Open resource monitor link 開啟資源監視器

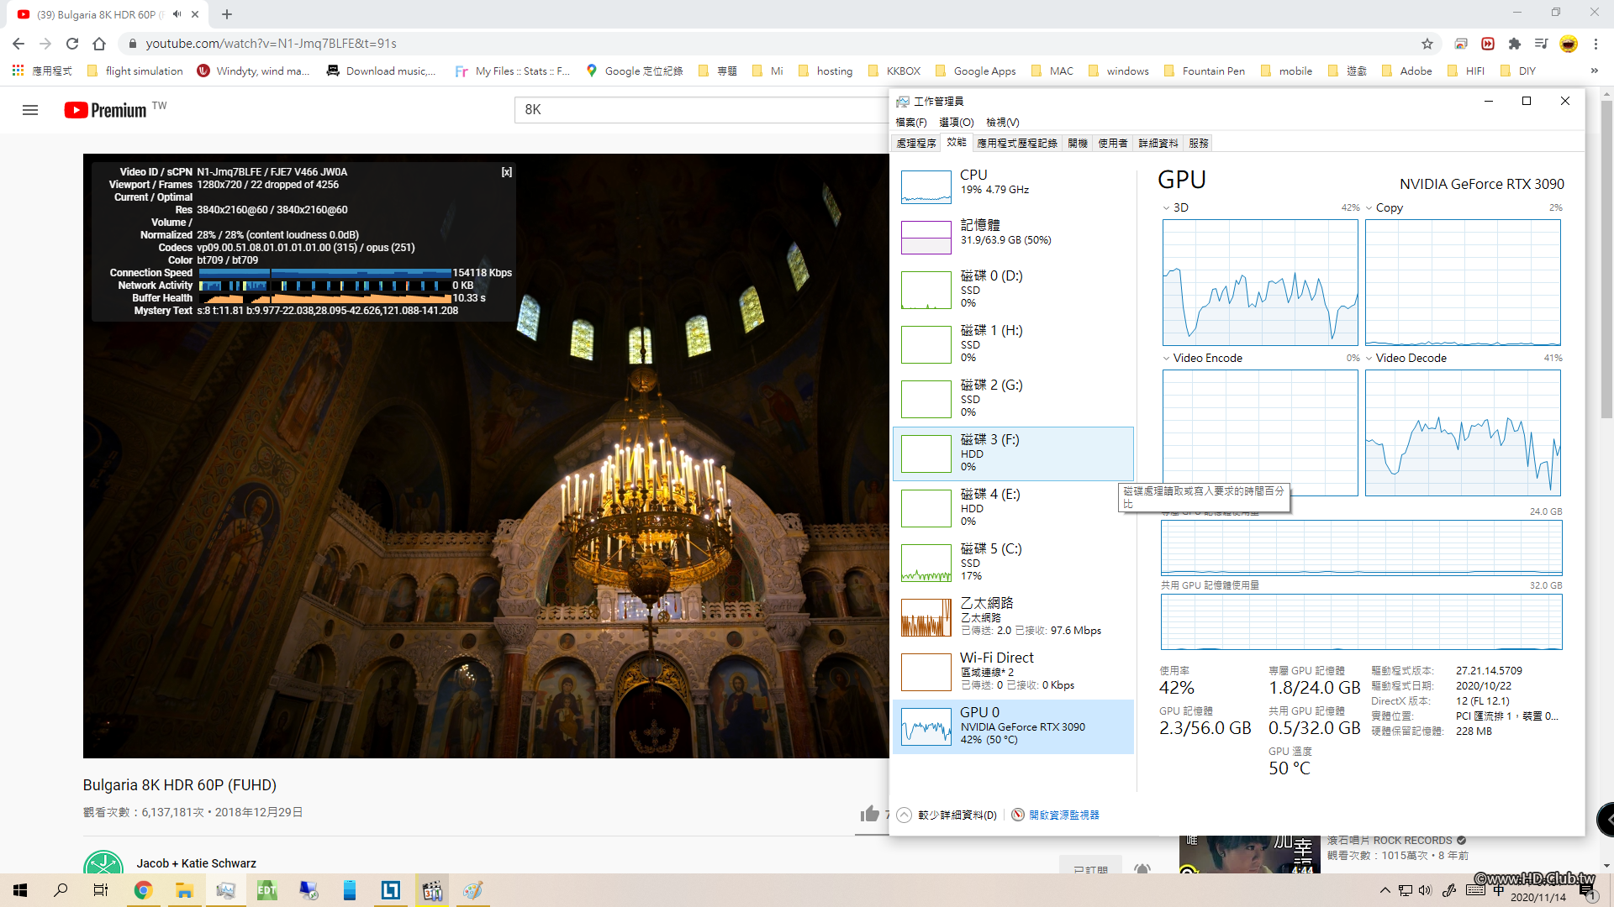(x=1063, y=815)
